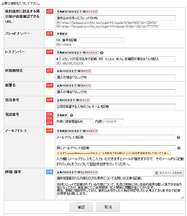Click the help icon beside 電話番号 半角数字 label

71,115
